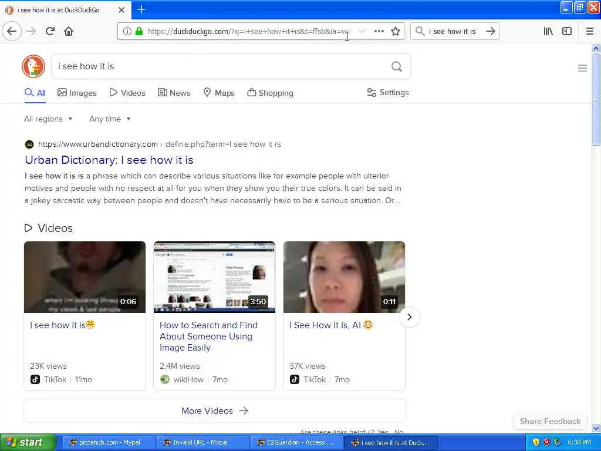Click the urbandictionary.com URL breadcrumb
Image resolution: width=601 pixels, height=451 pixels.
click(x=160, y=144)
